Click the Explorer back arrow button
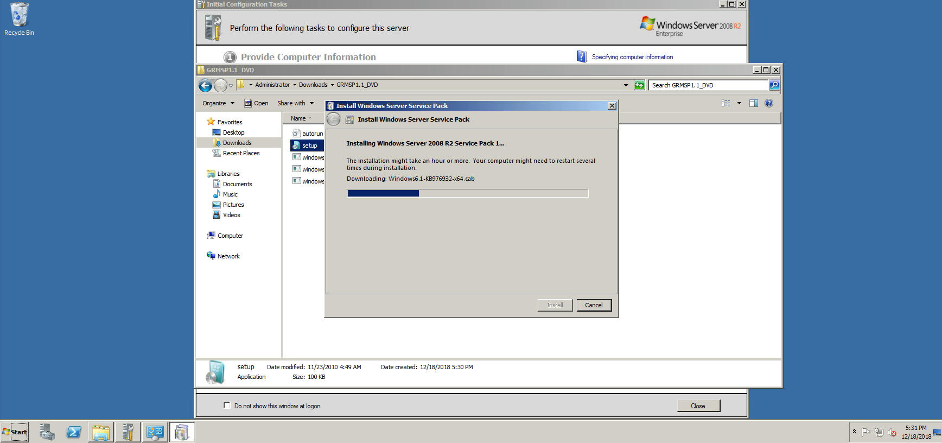 pos(205,85)
